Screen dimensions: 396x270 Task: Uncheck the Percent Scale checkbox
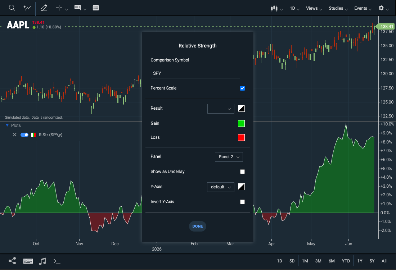pos(242,88)
